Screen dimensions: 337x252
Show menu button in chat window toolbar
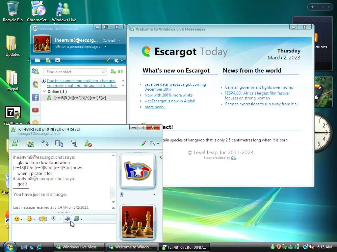click(x=154, y=144)
